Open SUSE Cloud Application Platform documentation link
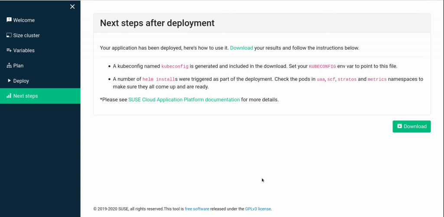The height and width of the screenshot is (217, 444). (x=184, y=100)
